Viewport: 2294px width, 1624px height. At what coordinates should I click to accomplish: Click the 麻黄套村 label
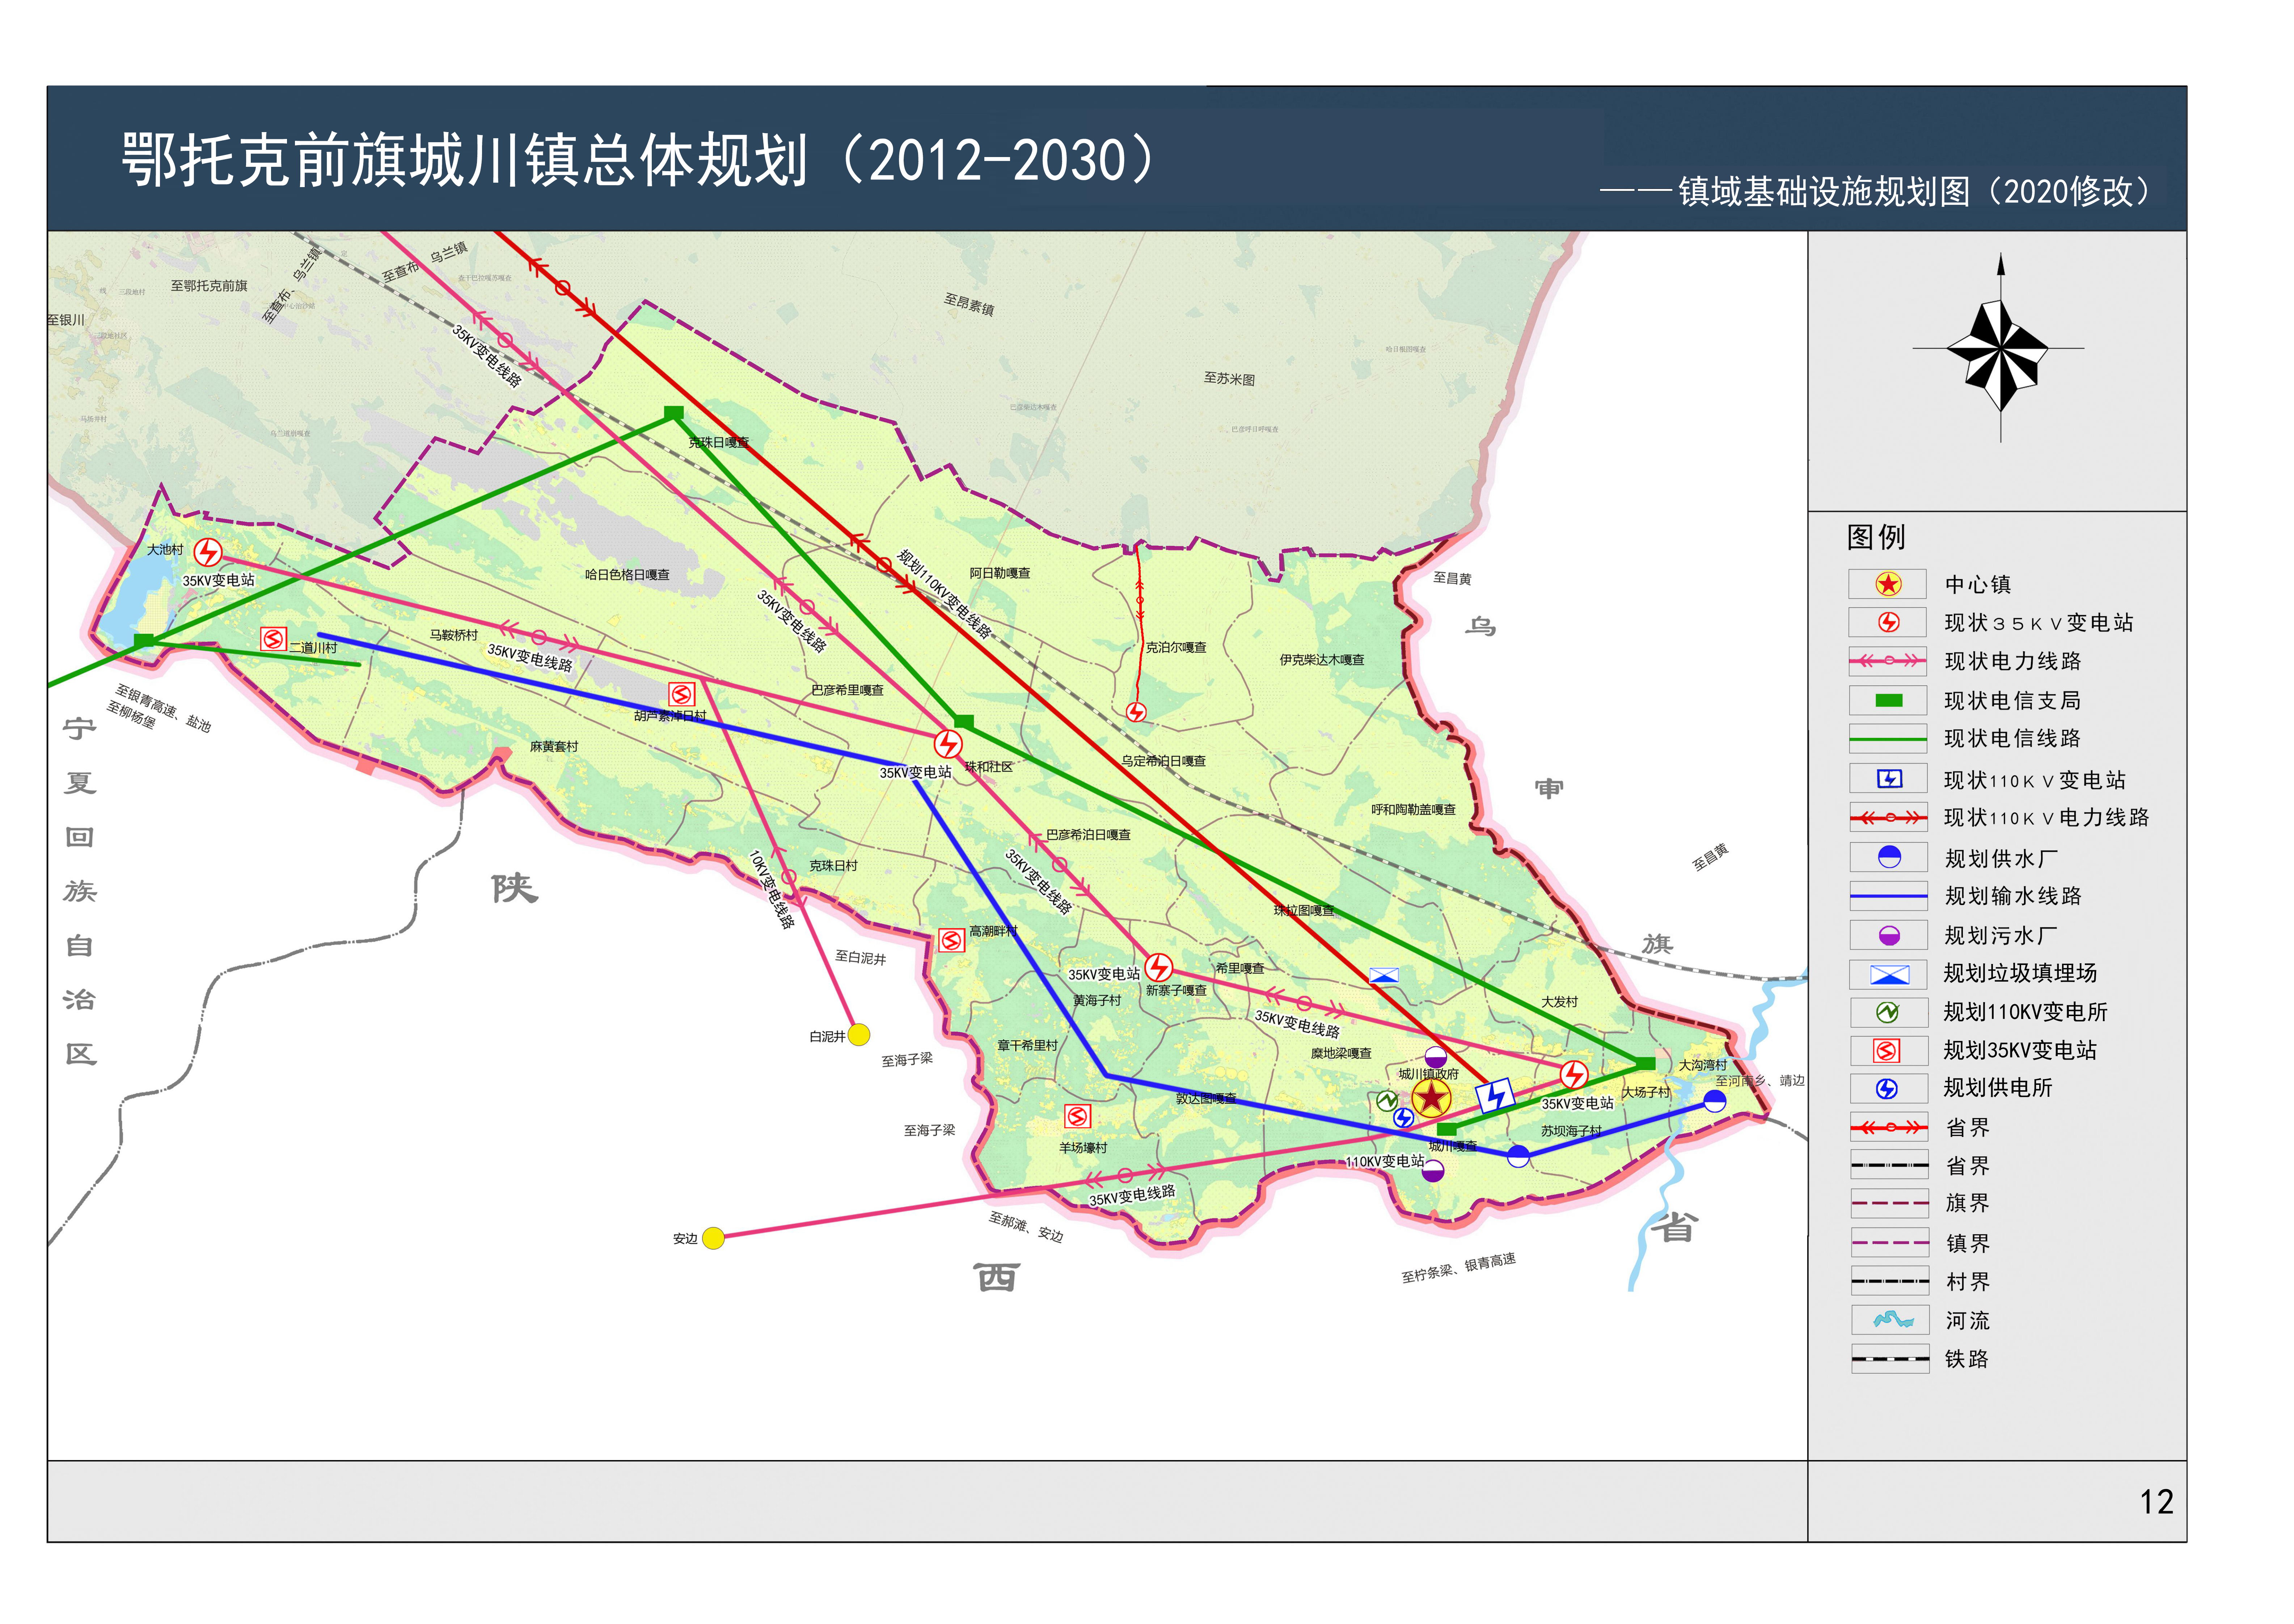coord(554,747)
